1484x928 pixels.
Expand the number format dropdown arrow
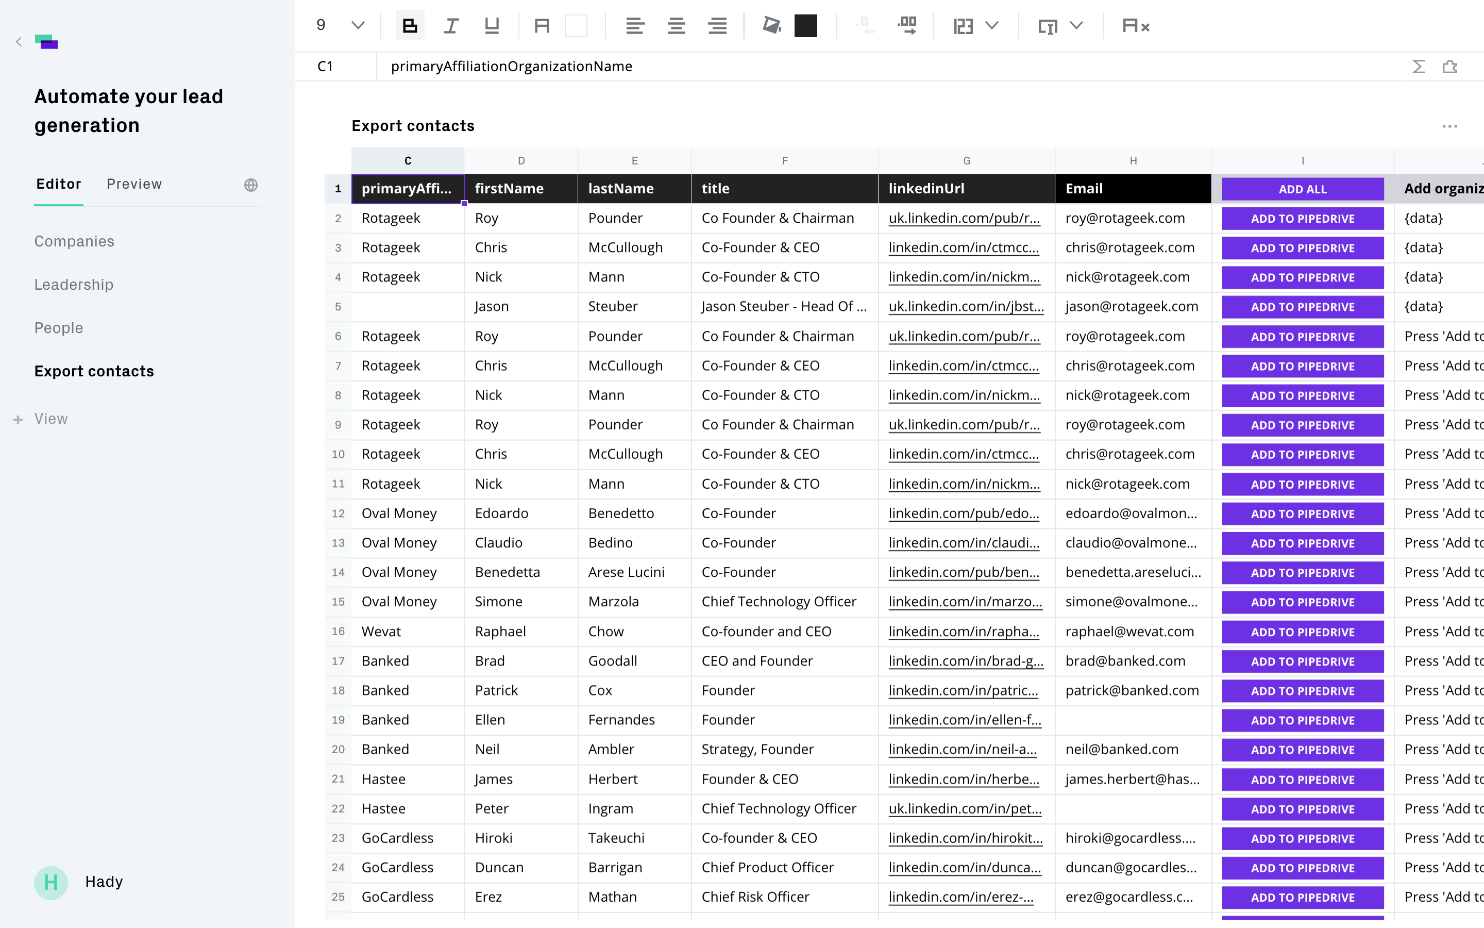[992, 26]
